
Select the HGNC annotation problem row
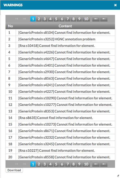coord(60,39)
